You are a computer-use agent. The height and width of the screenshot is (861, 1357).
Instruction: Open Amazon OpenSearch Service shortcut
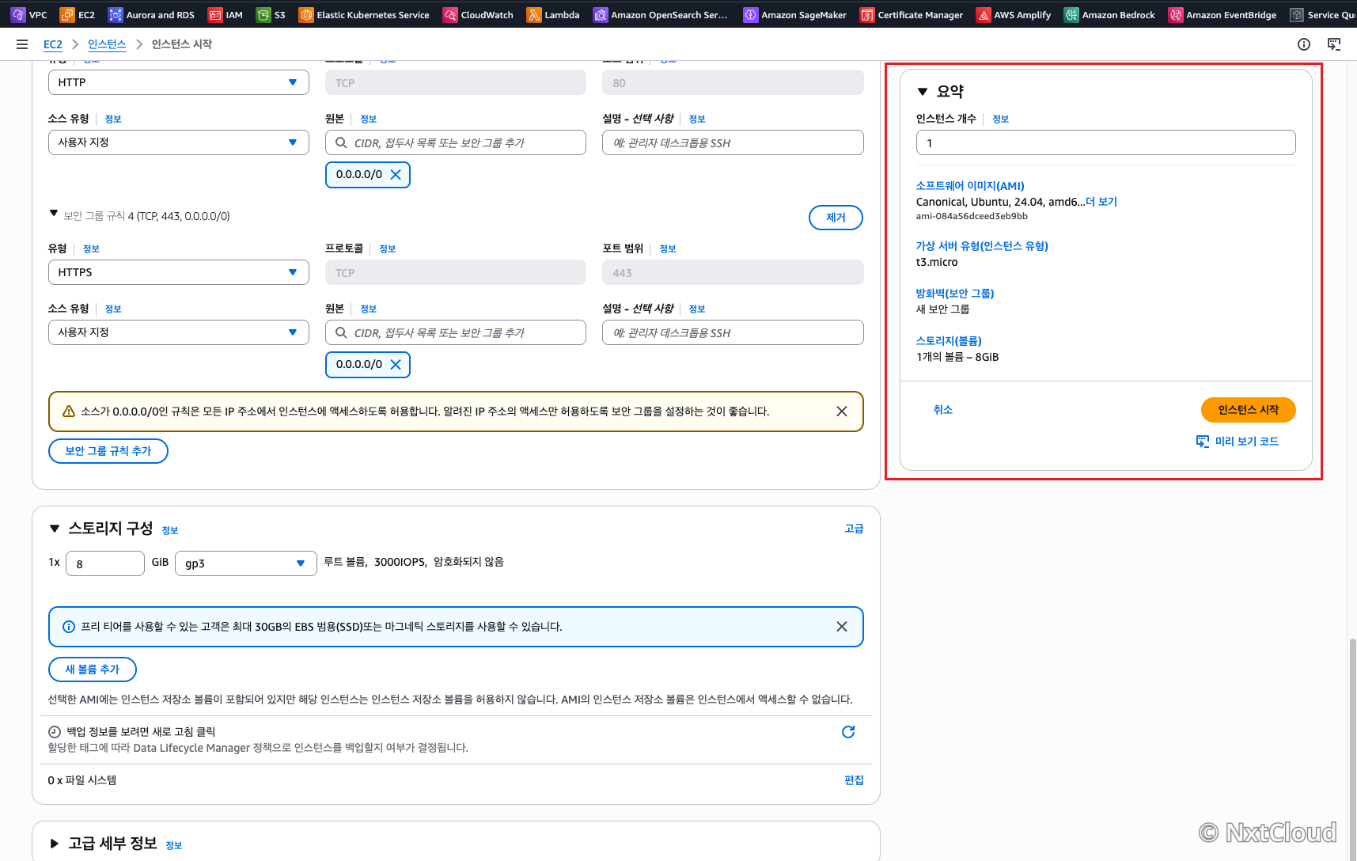coord(661,14)
